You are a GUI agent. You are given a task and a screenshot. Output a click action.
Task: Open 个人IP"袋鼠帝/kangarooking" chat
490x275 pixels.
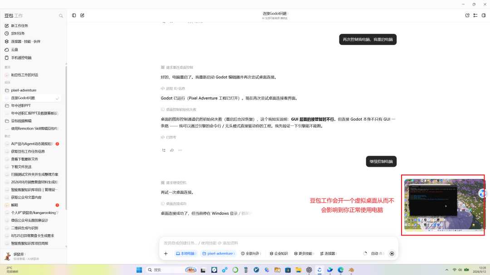point(33,212)
